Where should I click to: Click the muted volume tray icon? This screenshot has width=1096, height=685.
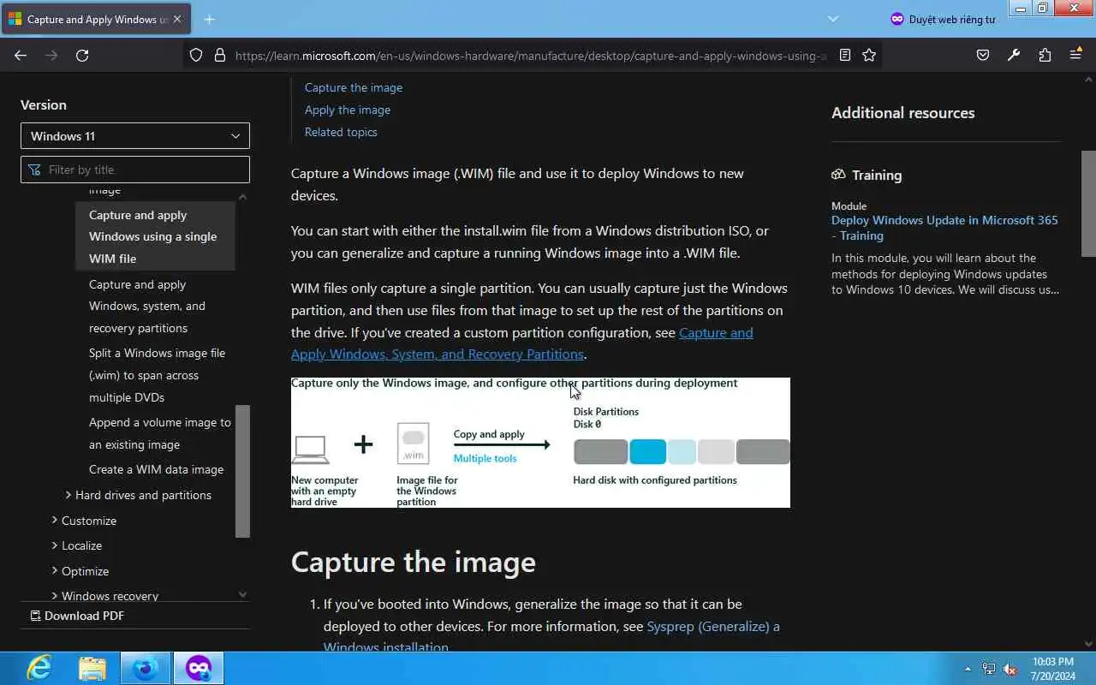pyautogui.click(x=1010, y=669)
